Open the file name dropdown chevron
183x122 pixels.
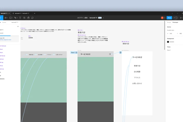tap(103, 18)
